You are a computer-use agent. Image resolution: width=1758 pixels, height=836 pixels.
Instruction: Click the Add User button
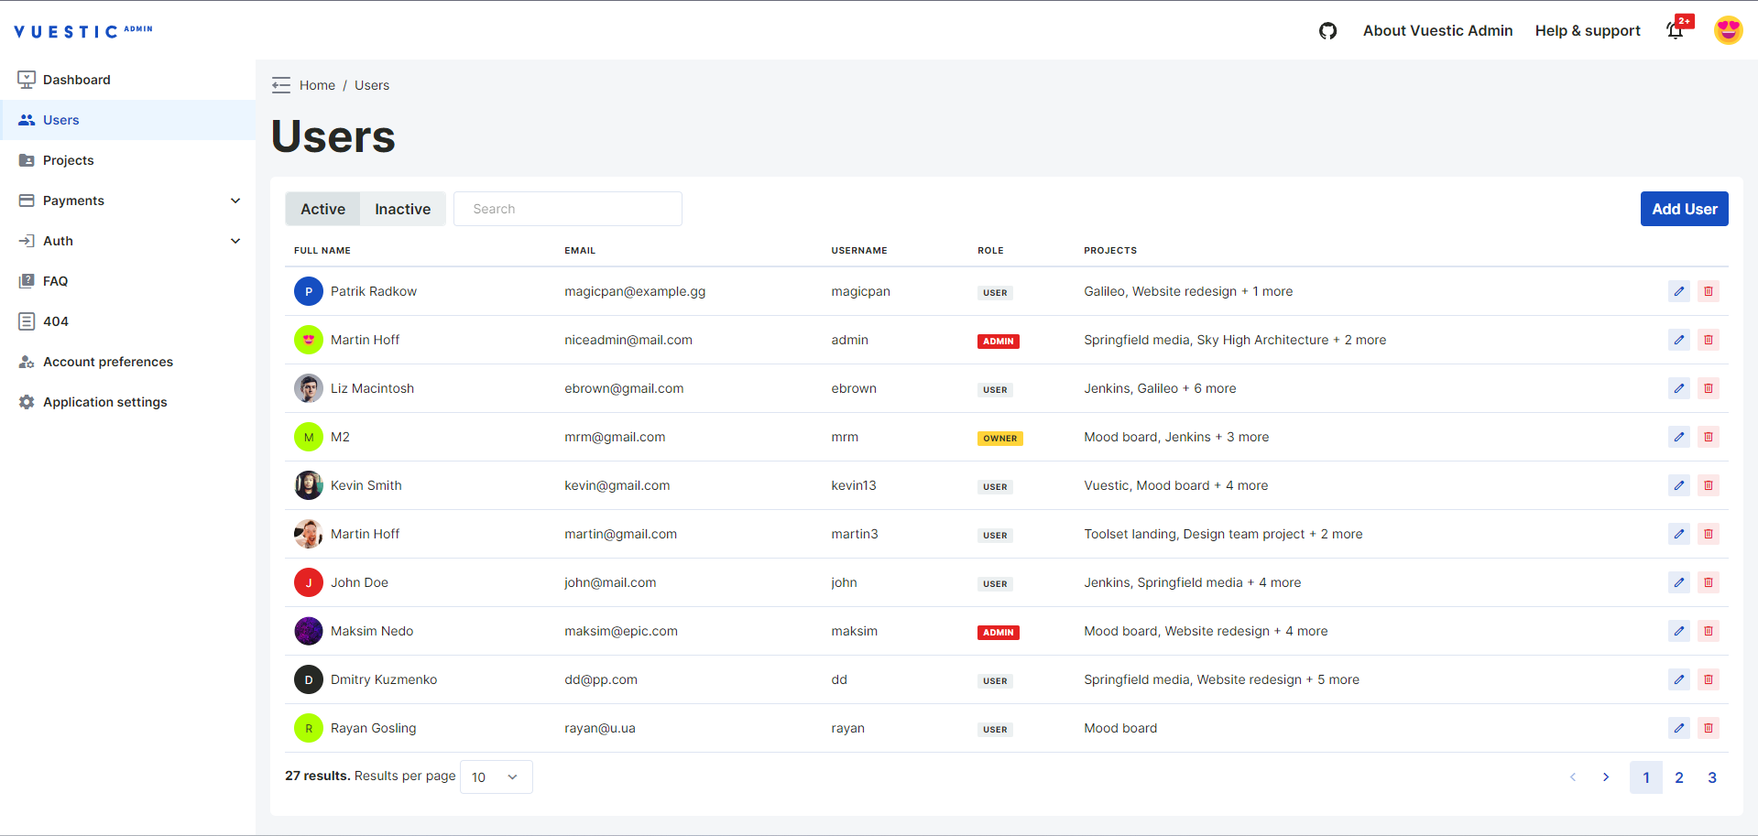(1684, 209)
